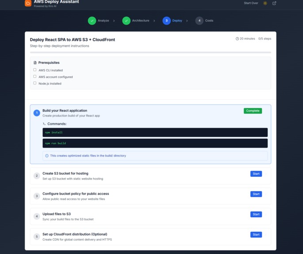This screenshot has width=303, height=254.
Task: Click the Prerequisites document icon
Action: click(35, 63)
